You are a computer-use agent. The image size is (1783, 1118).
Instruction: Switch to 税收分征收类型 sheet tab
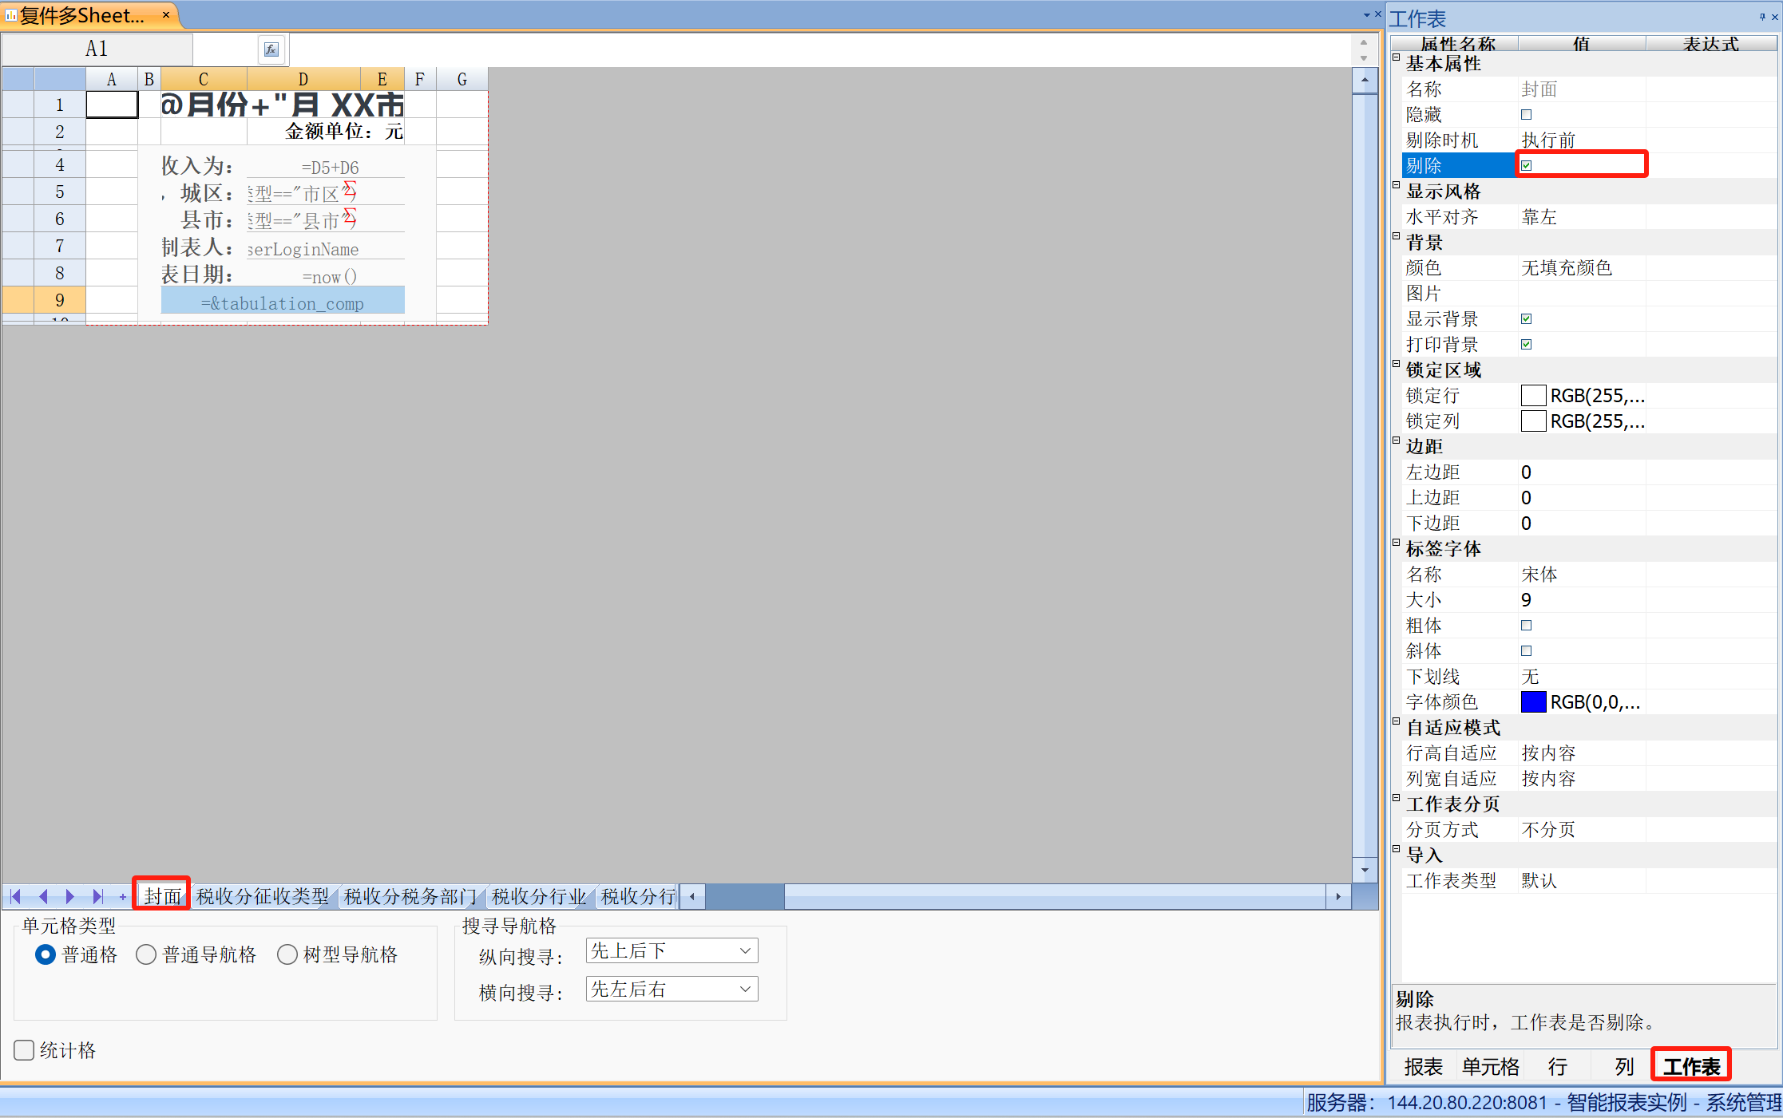point(263,896)
